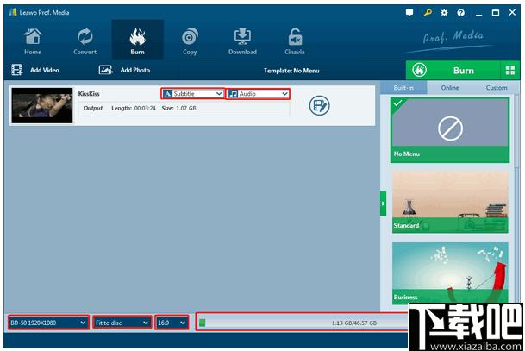525x351 pixels.
Task: Switch to the Custom templates tab
Action: click(x=497, y=88)
